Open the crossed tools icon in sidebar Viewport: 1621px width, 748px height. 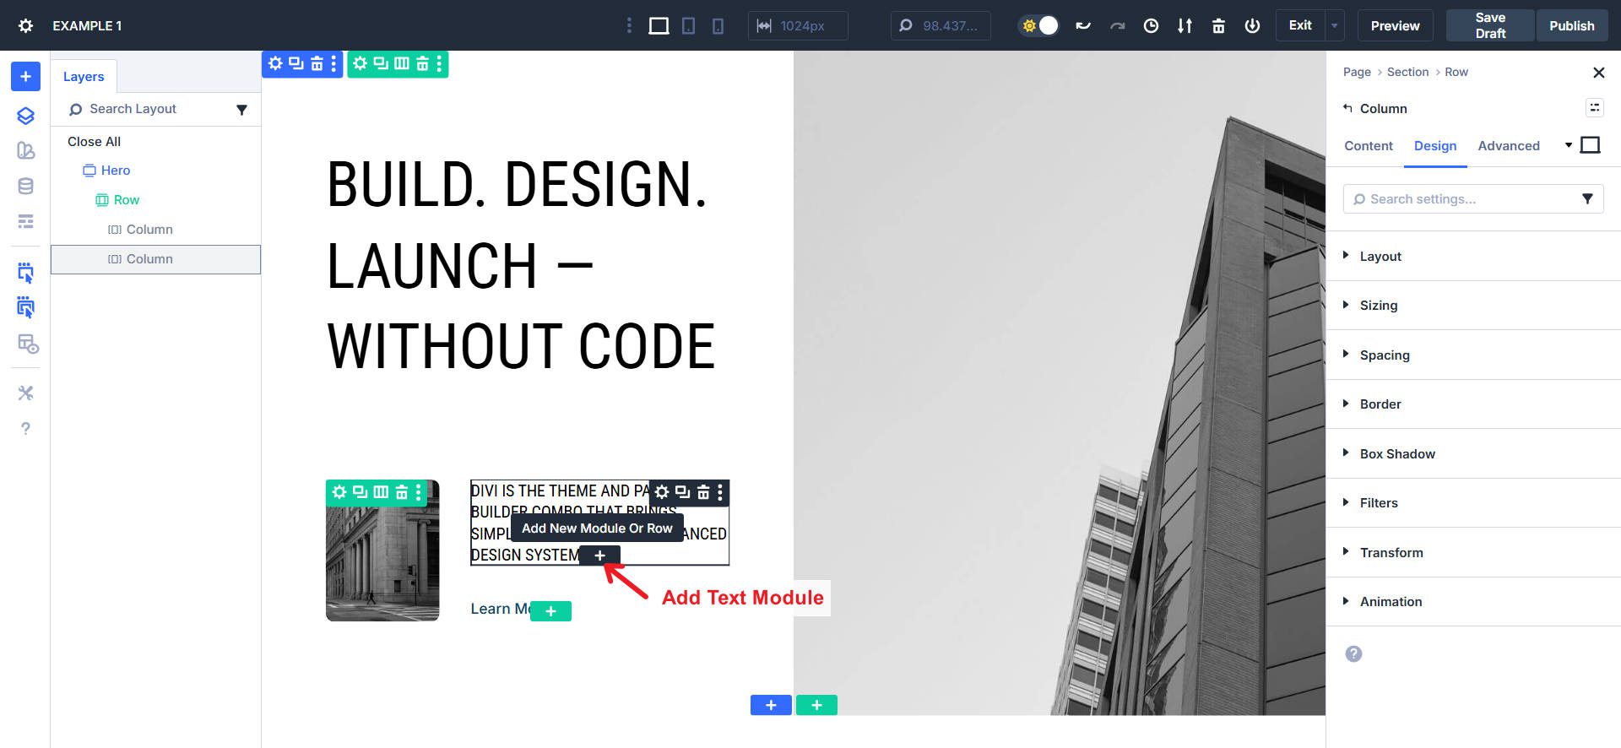(x=25, y=393)
